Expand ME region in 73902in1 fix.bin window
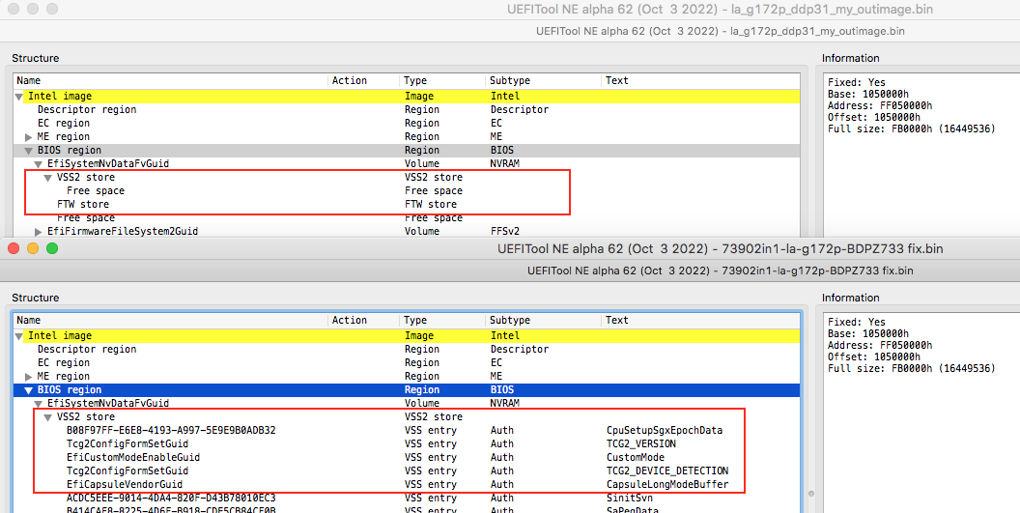Image resolution: width=1020 pixels, height=513 pixels. [29, 377]
